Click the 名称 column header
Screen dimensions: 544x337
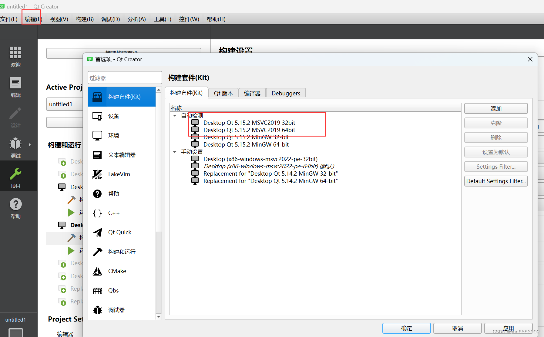coord(315,108)
